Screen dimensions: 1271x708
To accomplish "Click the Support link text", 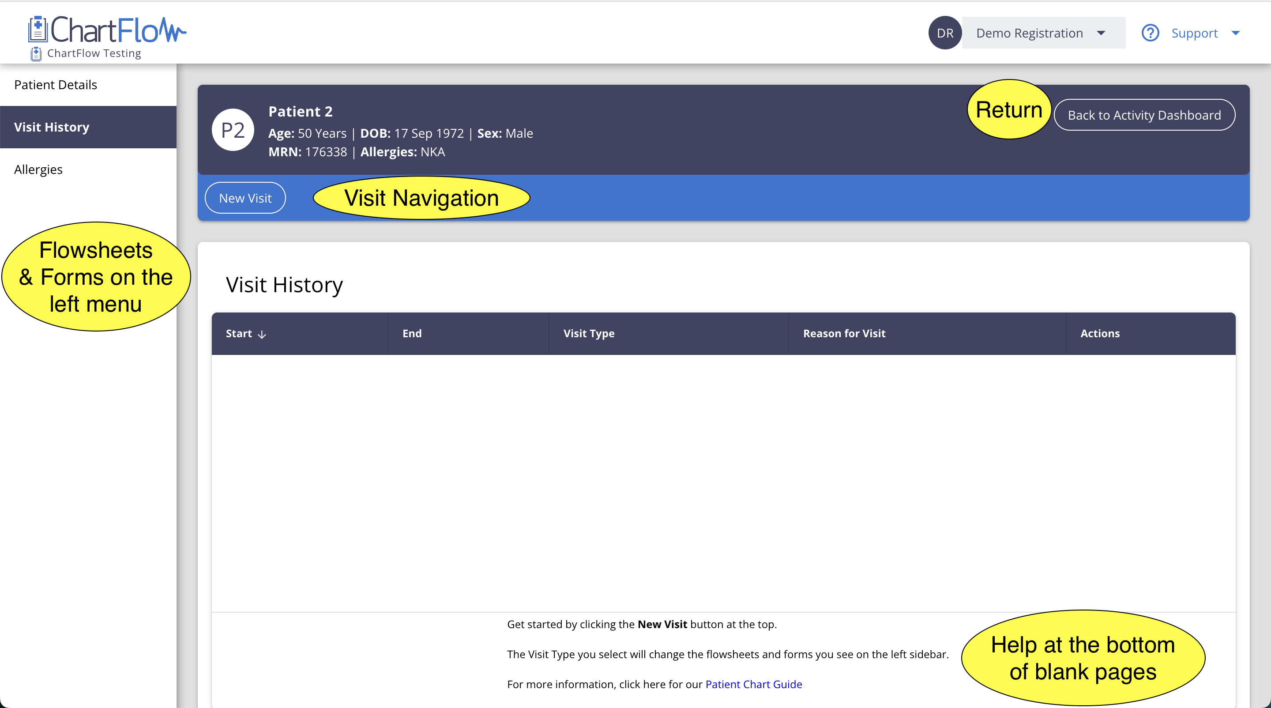I will (1194, 33).
